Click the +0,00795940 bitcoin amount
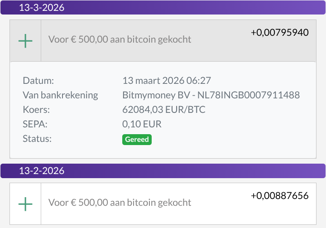Image resolution: width=326 pixels, height=228 pixels. pyautogui.click(x=280, y=33)
